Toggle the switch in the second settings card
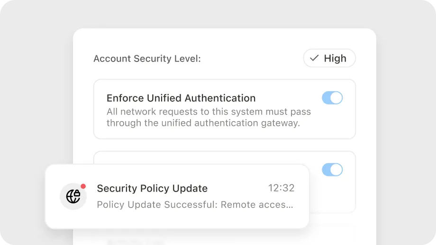The width and height of the screenshot is (436, 245). (332, 170)
